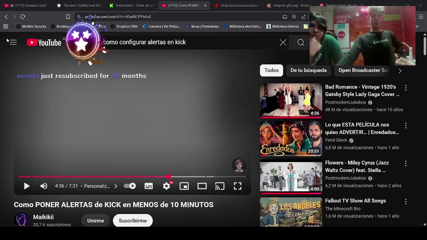
Task: Click the share icon in address bar
Action: point(304,17)
